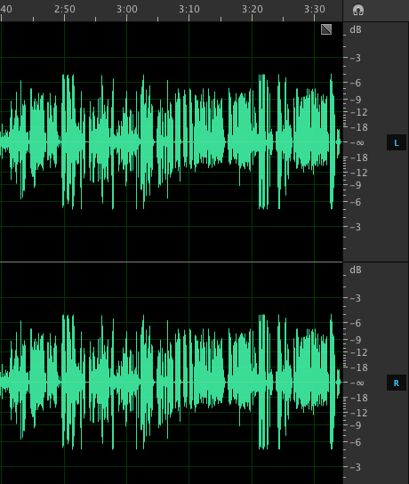Click the dB label of right channel ruler
The height and width of the screenshot is (484, 409).
(x=356, y=270)
